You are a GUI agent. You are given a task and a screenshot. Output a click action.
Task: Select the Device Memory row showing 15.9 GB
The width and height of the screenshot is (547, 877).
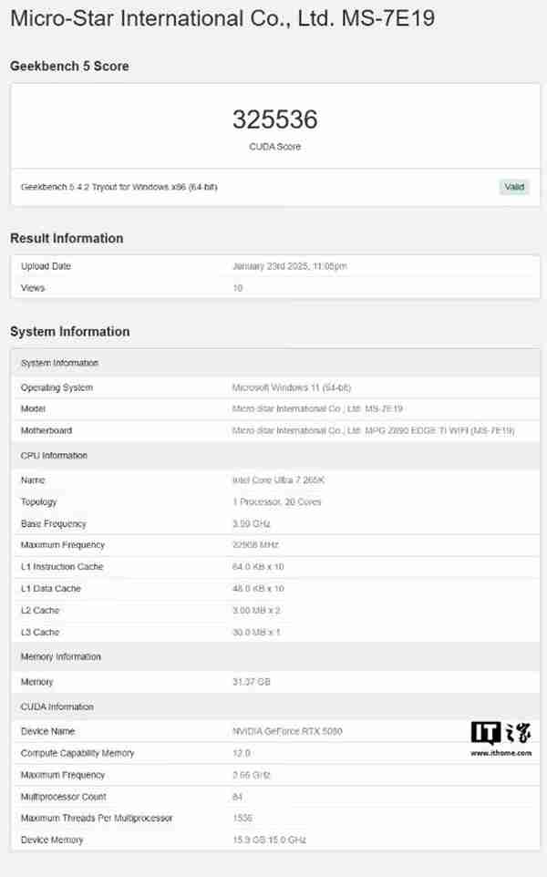tap(270, 840)
